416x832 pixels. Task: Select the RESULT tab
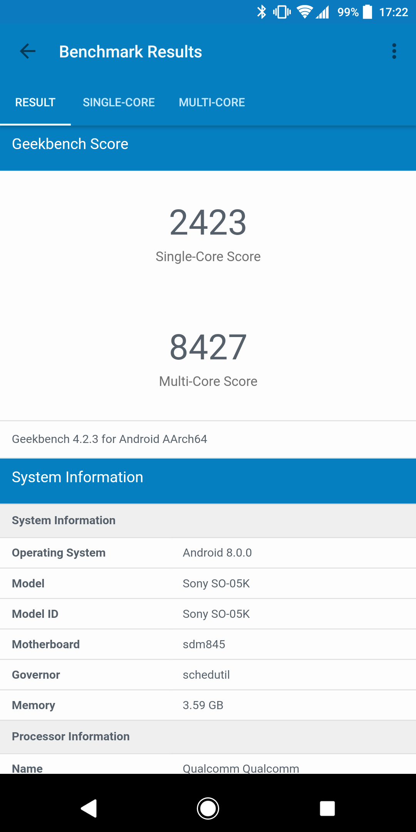[35, 102]
